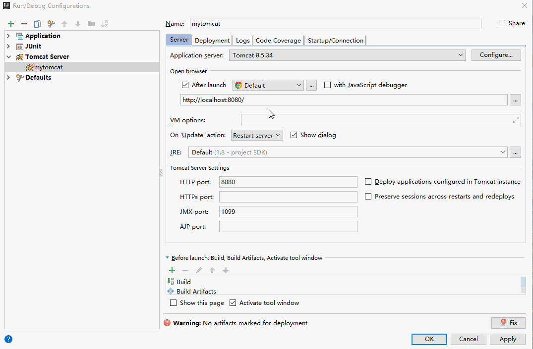Click the Configure... button
Viewport: 533px width, 349px height.
click(496, 55)
